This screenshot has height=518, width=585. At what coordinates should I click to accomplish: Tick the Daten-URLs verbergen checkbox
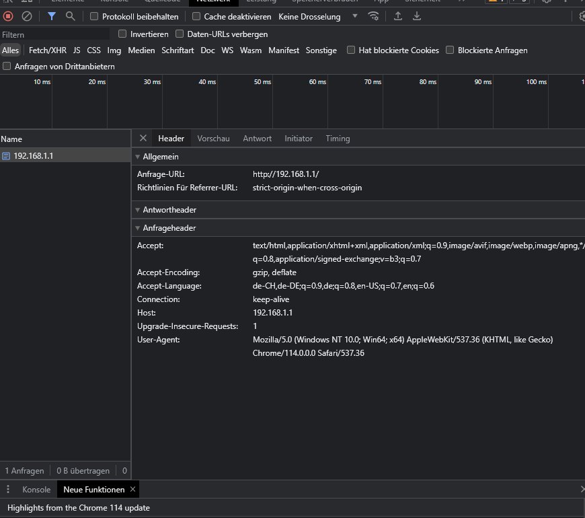point(180,34)
